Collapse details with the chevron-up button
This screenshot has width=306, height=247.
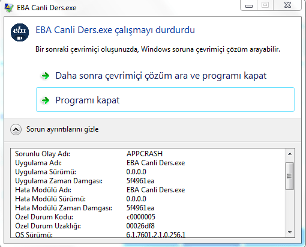(16, 129)
